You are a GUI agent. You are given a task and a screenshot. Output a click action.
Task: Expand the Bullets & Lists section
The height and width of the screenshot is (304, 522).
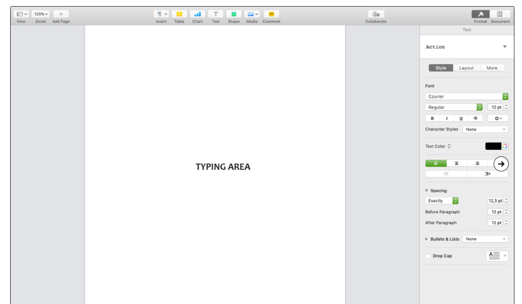427,239
